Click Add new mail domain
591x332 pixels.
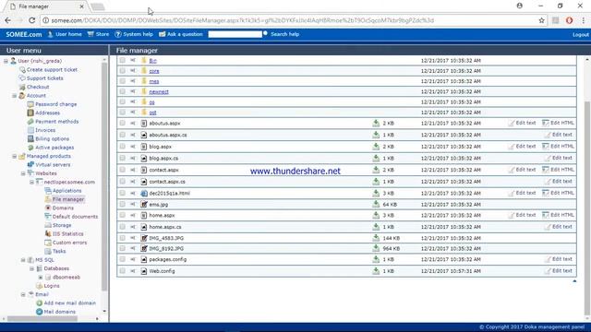tap(70, 303)
